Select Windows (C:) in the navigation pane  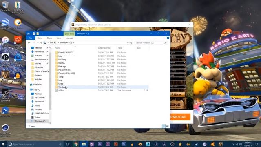coord(40,121)
